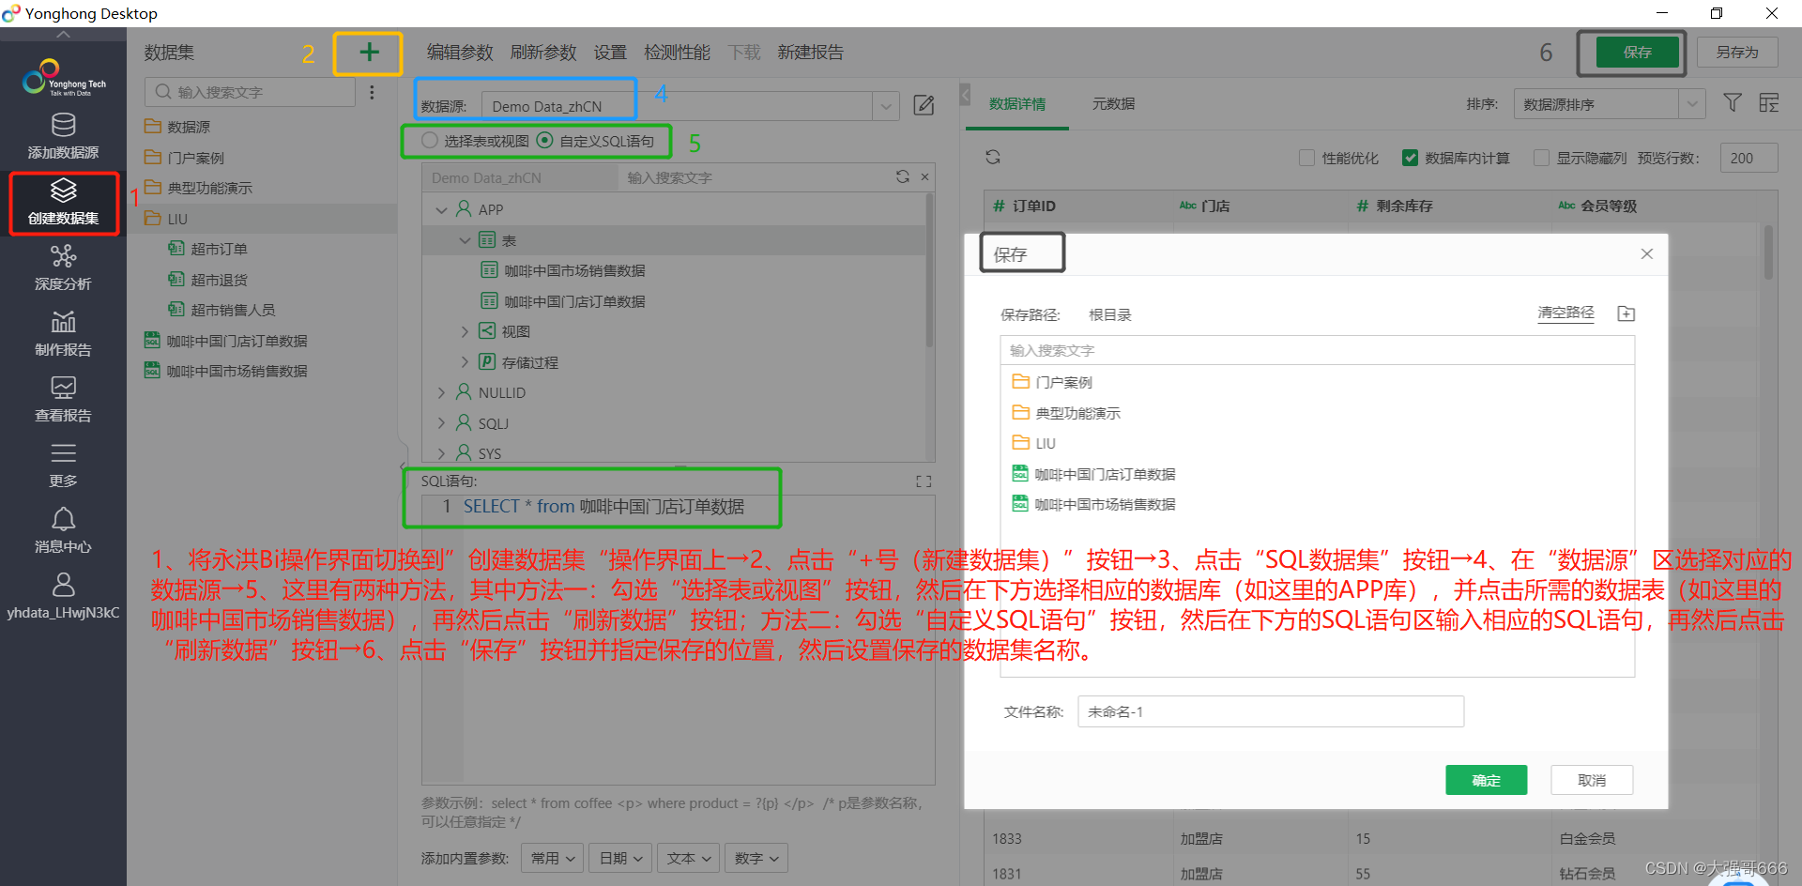Open 设置 in the top menu
Image resolution: width=1802 pixels, height=886 pixels.
(x=610, y=53)
